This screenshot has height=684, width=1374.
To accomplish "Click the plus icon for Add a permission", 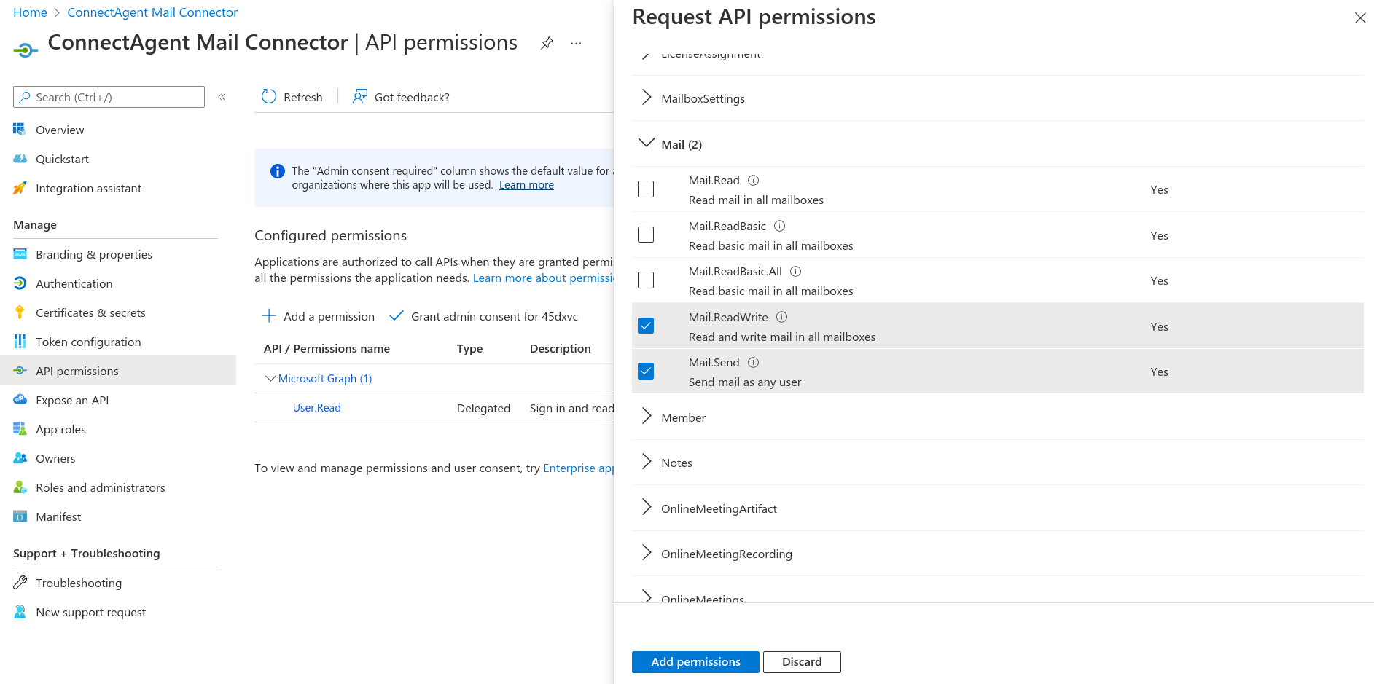I will pos(269,315).
